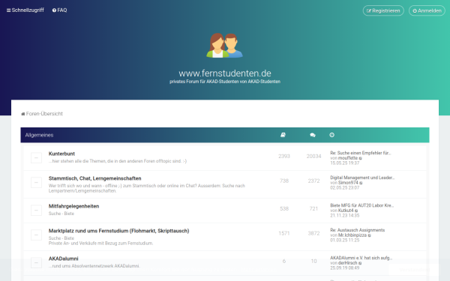Screen dimensions: 450x281
Task: Open last post 'Biete MFG für AUT20 Labor Kre…'
Action: click(x=362, y=205)
